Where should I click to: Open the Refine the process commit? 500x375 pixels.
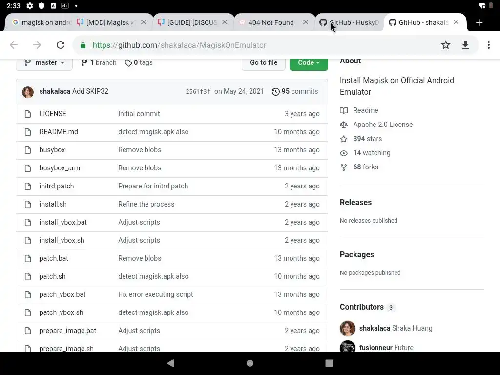pyautogui.click(x=146, y=204)
